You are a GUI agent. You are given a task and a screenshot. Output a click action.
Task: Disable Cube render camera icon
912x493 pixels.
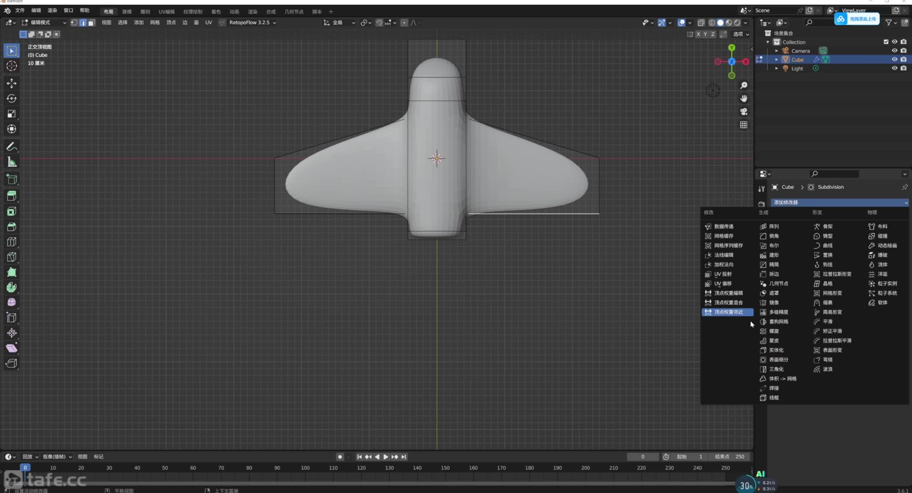pyautogui.click(x=903, y=59)
